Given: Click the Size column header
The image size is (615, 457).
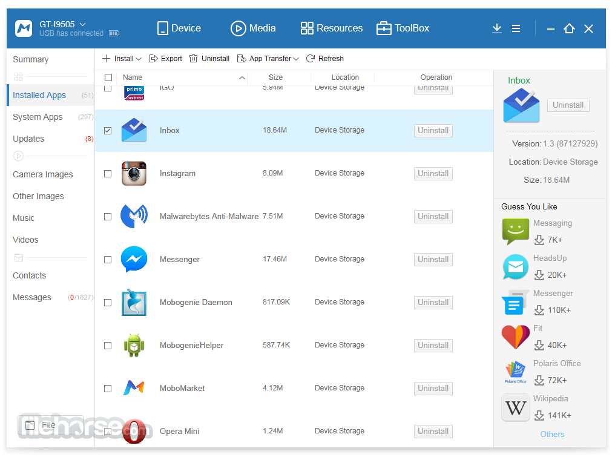Looking at the screenshot, I should tap(275, 77).
